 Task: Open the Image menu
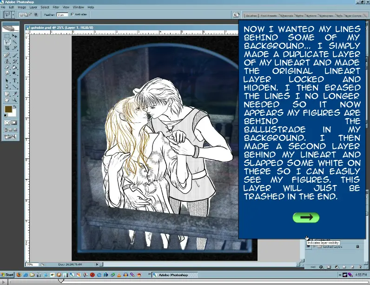pos(22,7)
